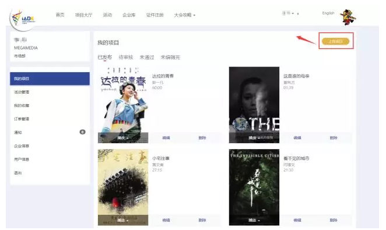Expand the 播放 dropdown on 看不见的城市
386x230 pixels.
(254, 220)
